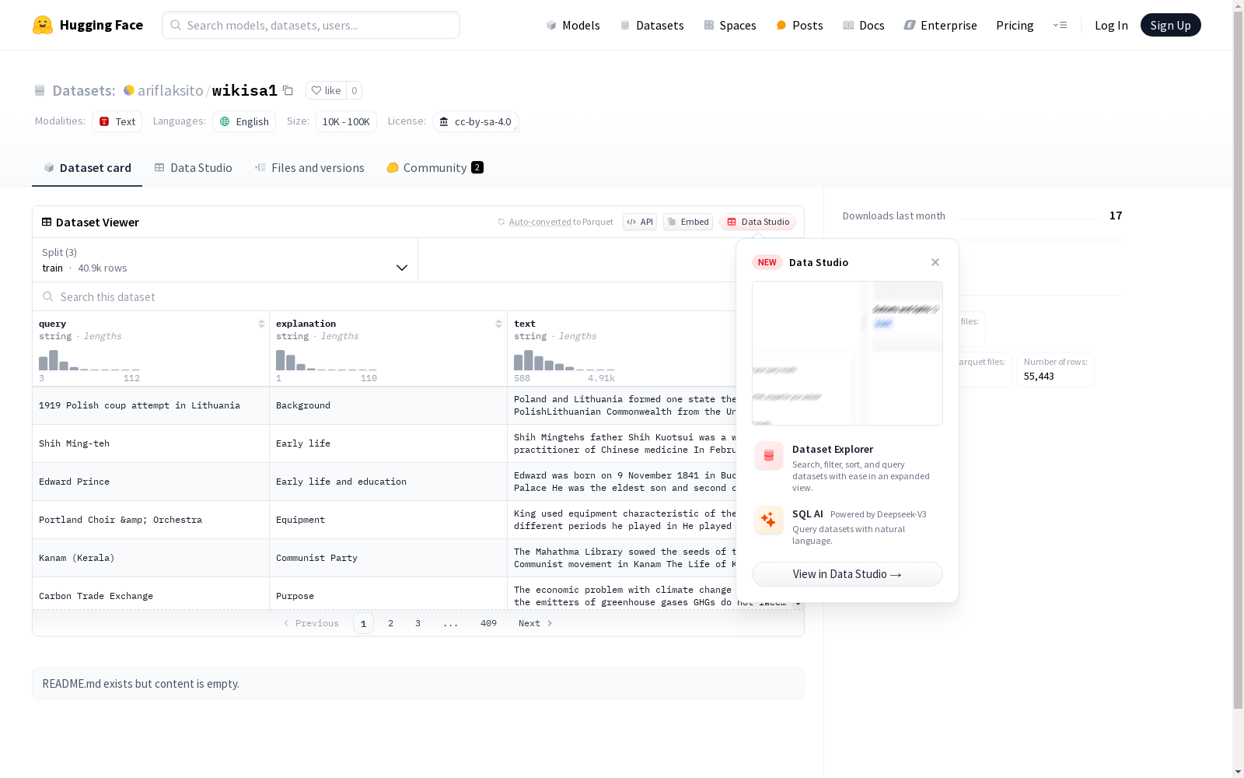This screenshot has width=1244, height=778.
Task: Go to Models in the navigation
Action: (x=573, y=25)
